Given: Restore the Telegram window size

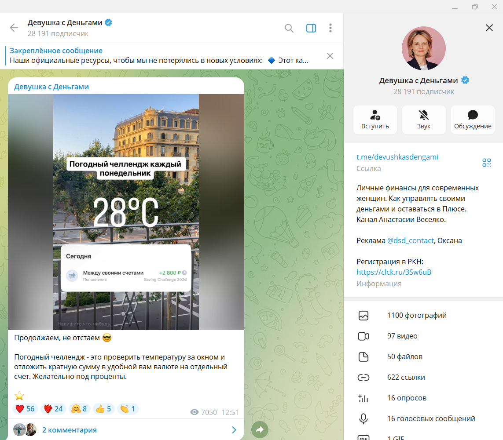Looking at the screenshot, I should pyautogui.click(x=474, y=7).
